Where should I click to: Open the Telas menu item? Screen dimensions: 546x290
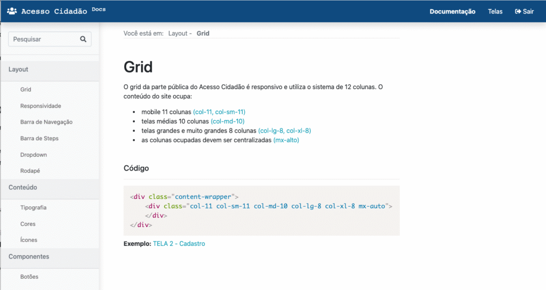tap(495, 12)
